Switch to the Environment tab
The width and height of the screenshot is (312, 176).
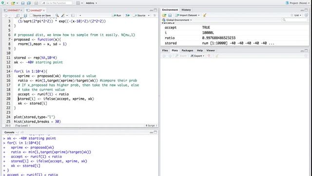pyautogui.click(x=170, y=10)
